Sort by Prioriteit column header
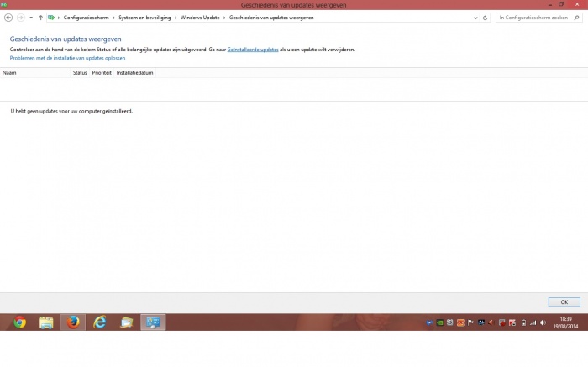Image resolution: width=588 pixels, height=367 pixels. coord(102,73)
